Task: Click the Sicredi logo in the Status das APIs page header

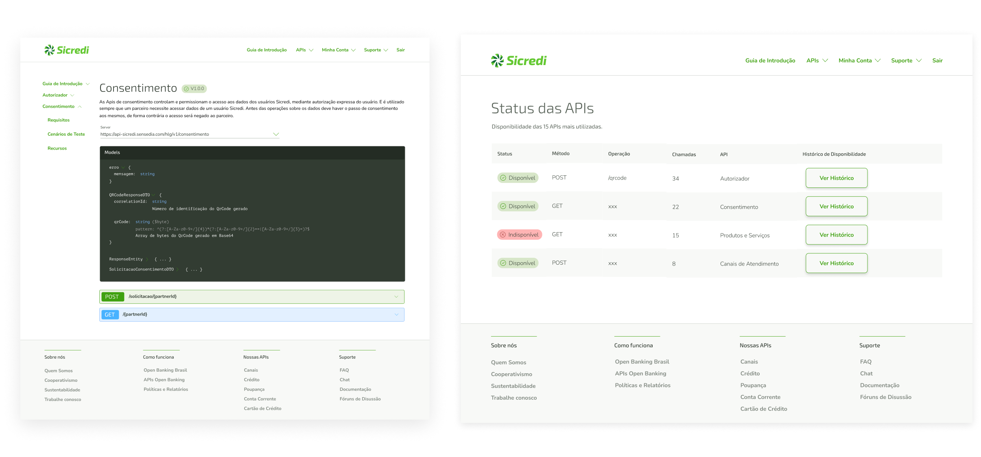Action: [x=519, y=61]
